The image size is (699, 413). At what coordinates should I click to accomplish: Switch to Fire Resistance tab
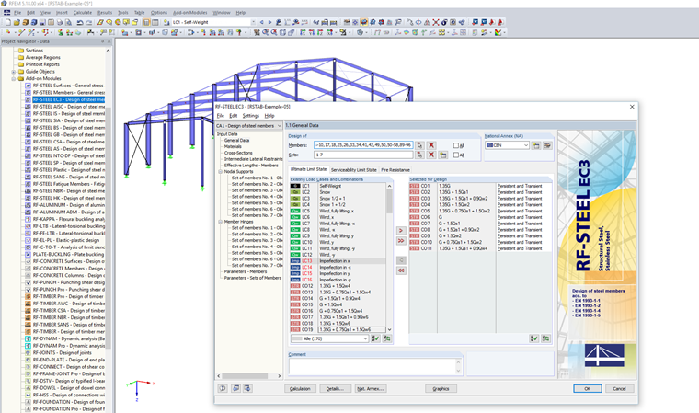395,170
